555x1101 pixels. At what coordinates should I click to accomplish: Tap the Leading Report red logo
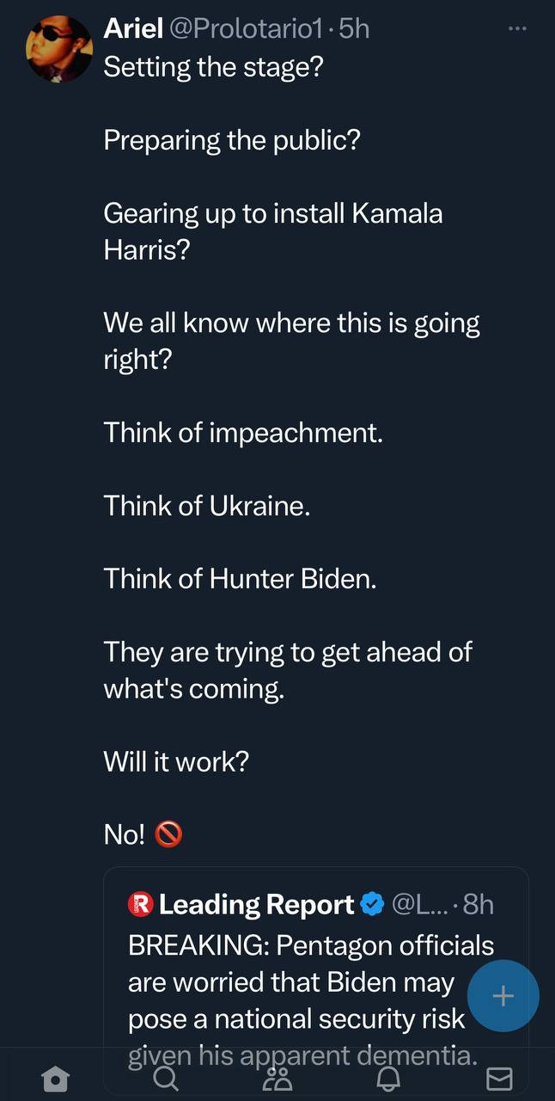140,904
